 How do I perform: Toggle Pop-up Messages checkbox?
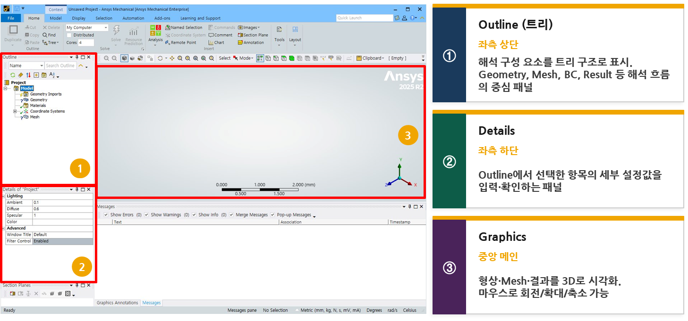pos(273,215)
